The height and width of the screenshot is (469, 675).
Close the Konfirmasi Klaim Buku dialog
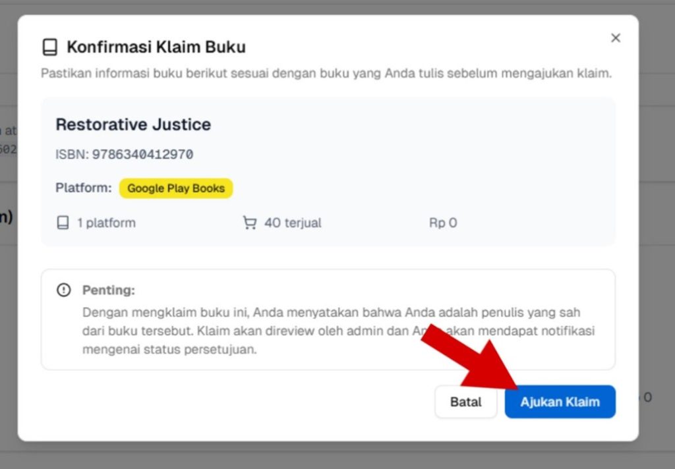(616, 38)
